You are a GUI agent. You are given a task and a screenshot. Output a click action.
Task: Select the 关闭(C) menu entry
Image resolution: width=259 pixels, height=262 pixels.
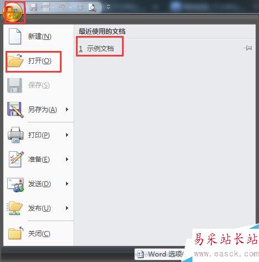pyautogui.click(x=39, y=233)
